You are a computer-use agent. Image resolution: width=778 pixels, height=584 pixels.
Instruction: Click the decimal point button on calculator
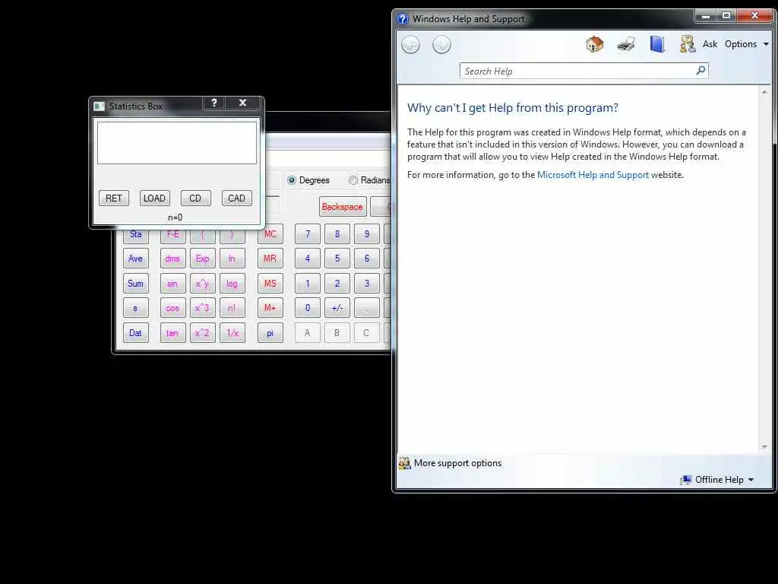[x=367, y=309]
